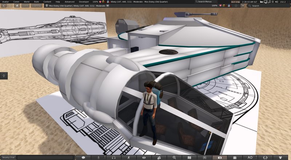
Task: Open the Help menu
Action: (x=58, y=2)
